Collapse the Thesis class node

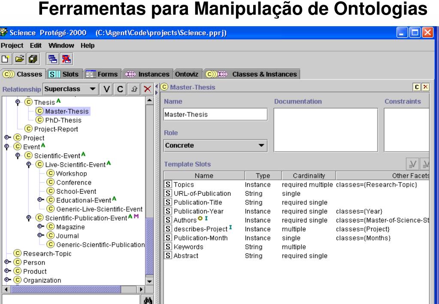(x=18, y=102)
